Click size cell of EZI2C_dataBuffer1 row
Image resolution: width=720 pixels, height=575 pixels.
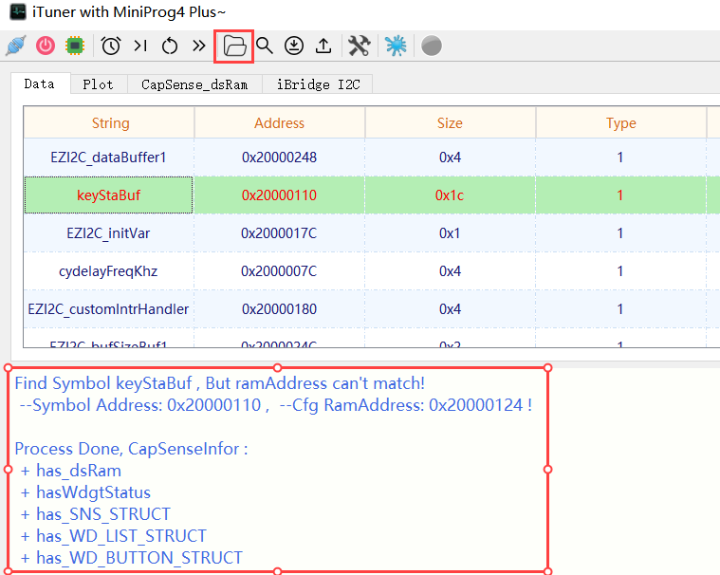(450, 158)
